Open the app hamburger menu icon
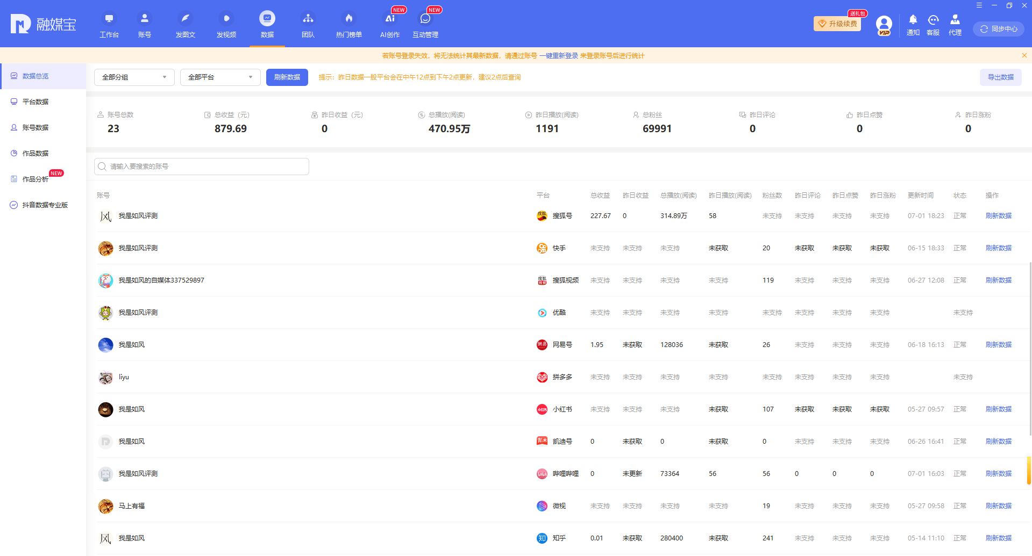 979,5
